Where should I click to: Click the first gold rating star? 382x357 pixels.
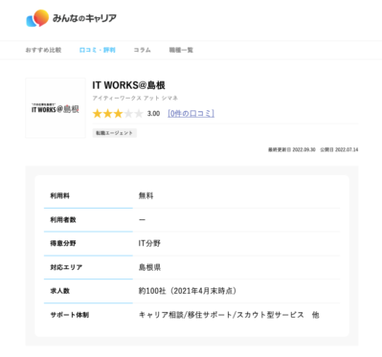pyautogui.click(x=97, y=114)
